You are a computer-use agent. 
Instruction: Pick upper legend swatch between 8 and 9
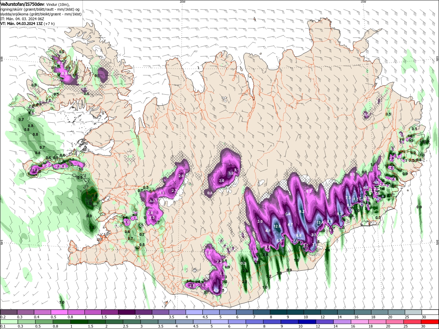coord(278,312)
